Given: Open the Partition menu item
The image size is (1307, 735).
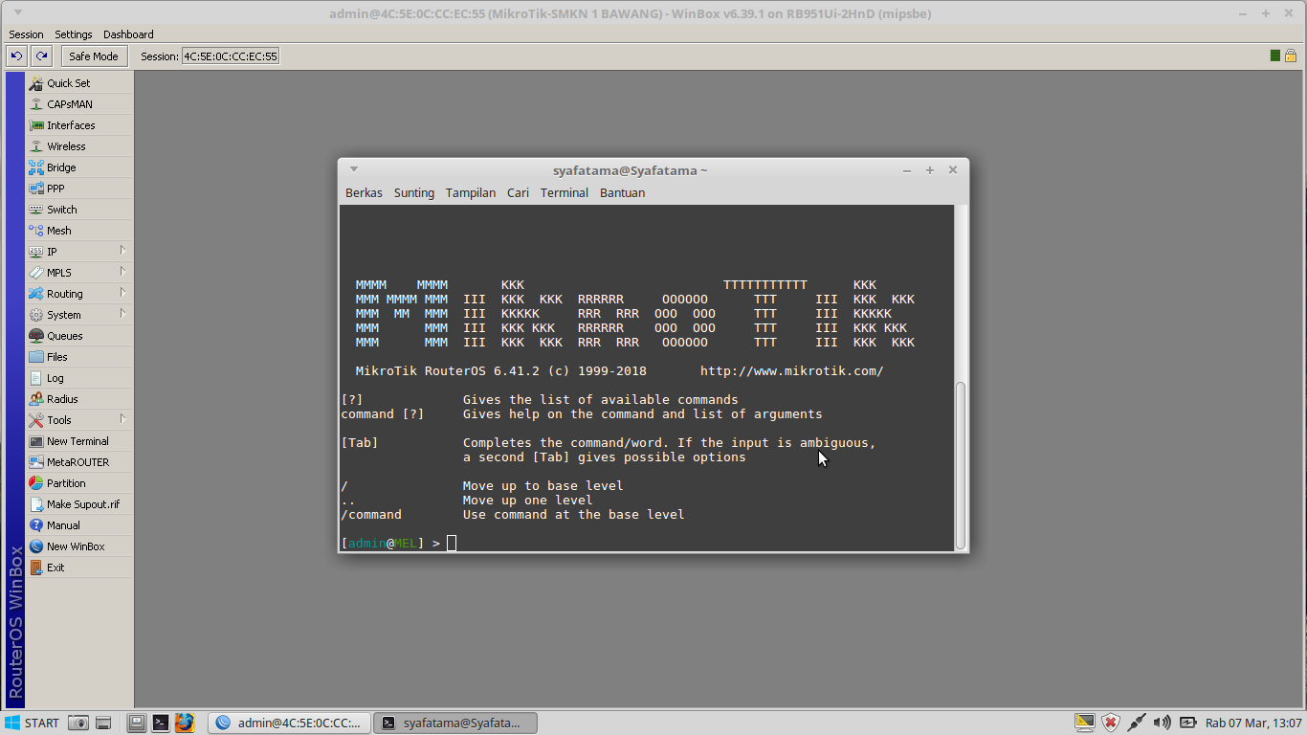Looking at the screenshot, I should (x=79, y=483).
